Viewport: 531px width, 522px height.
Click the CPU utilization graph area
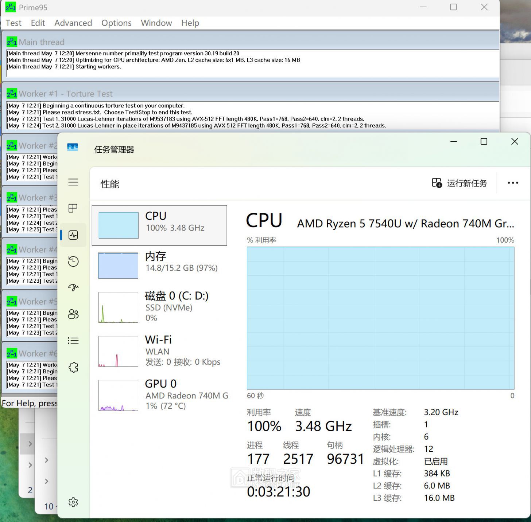pyautogui.click(x=380, y=318)
